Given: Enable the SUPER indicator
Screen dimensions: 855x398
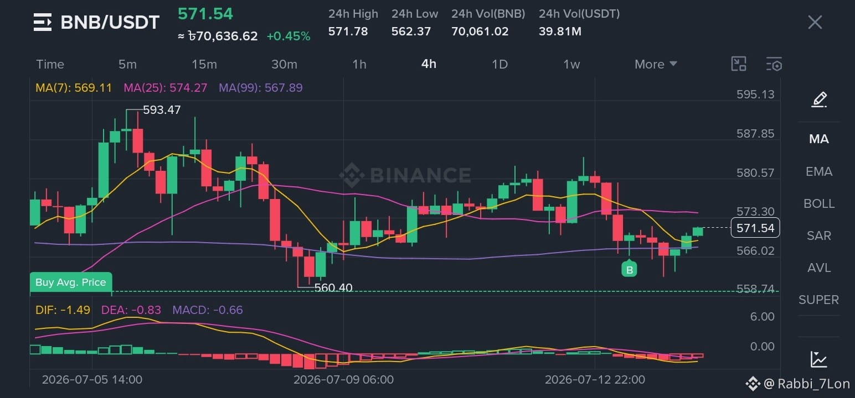Looking at the screenshot, I should tap(818, 300).
